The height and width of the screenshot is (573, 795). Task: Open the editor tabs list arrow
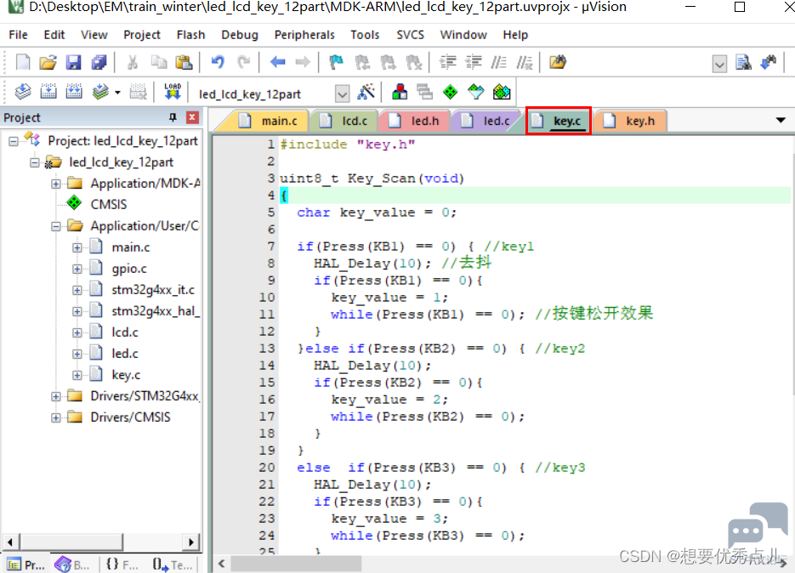tap(781, 120)
